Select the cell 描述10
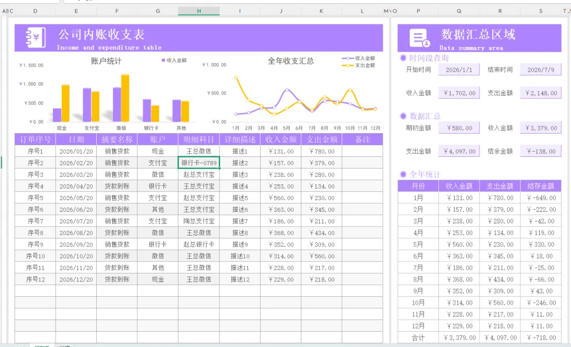 (x=240, y=256)
